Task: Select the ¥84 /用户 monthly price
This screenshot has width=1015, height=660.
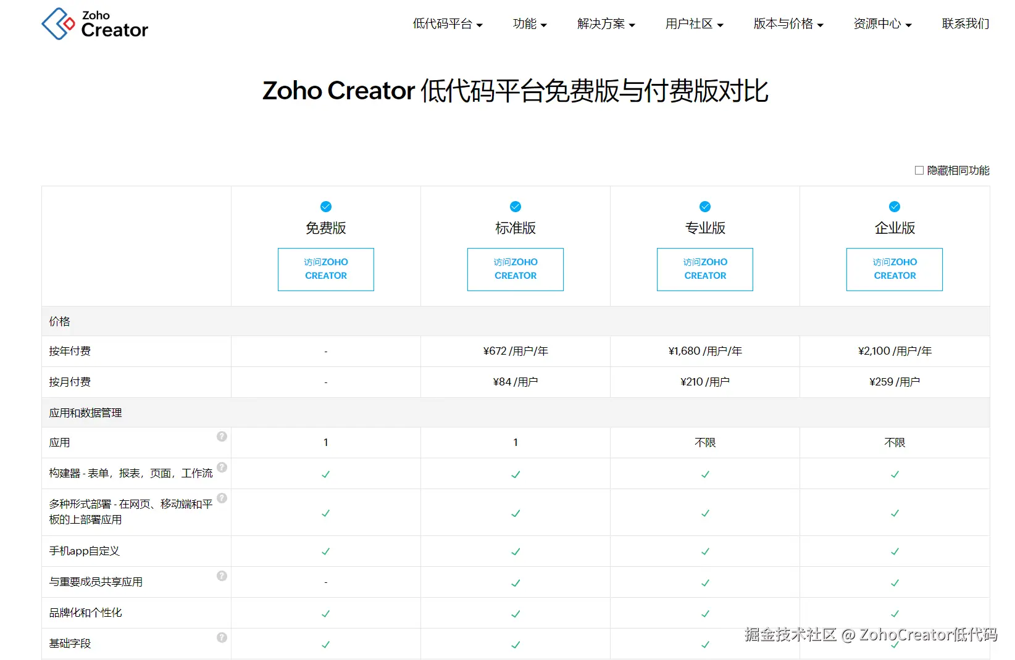Action: coord(516,382)
